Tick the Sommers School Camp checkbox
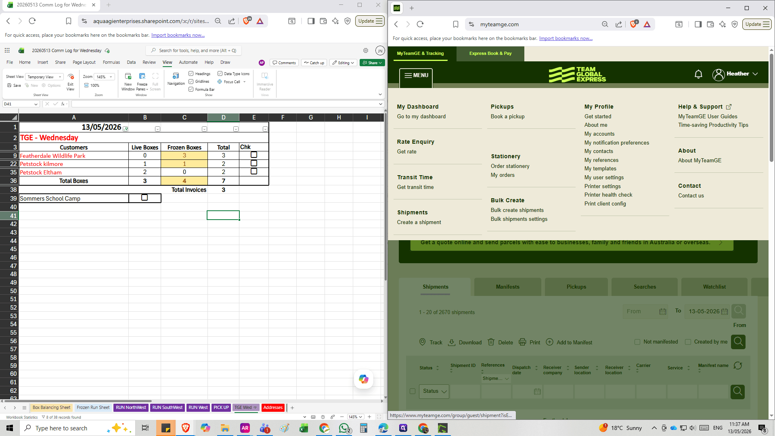775x436 pixels. [145, 198]
